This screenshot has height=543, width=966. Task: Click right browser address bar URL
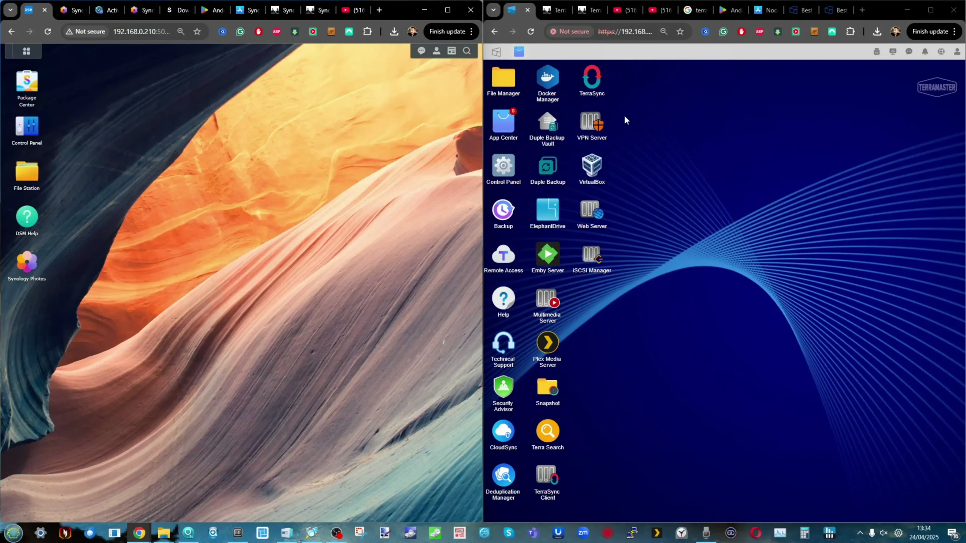625,31
